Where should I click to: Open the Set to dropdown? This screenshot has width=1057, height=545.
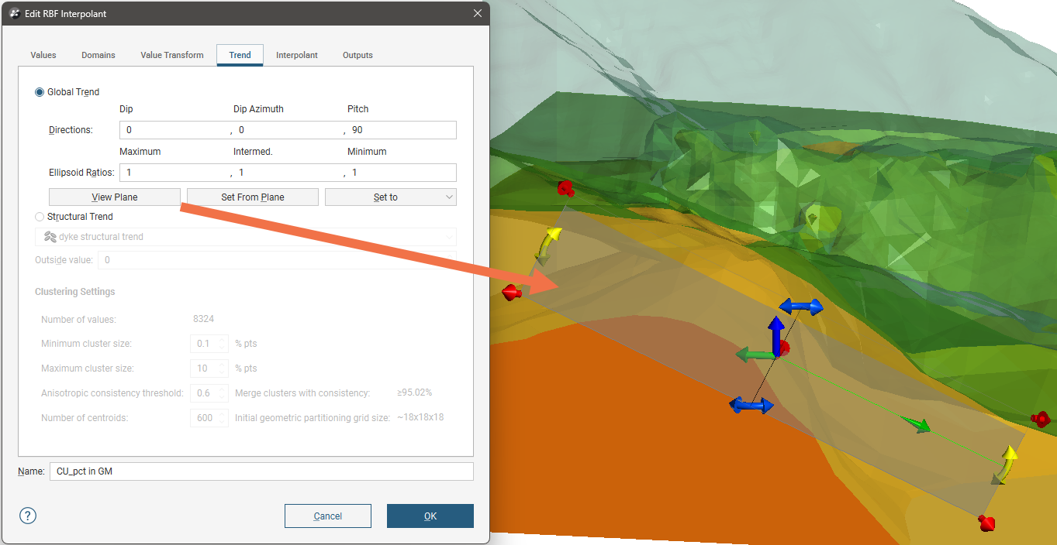pyautogui.click(x=391, y=197)
